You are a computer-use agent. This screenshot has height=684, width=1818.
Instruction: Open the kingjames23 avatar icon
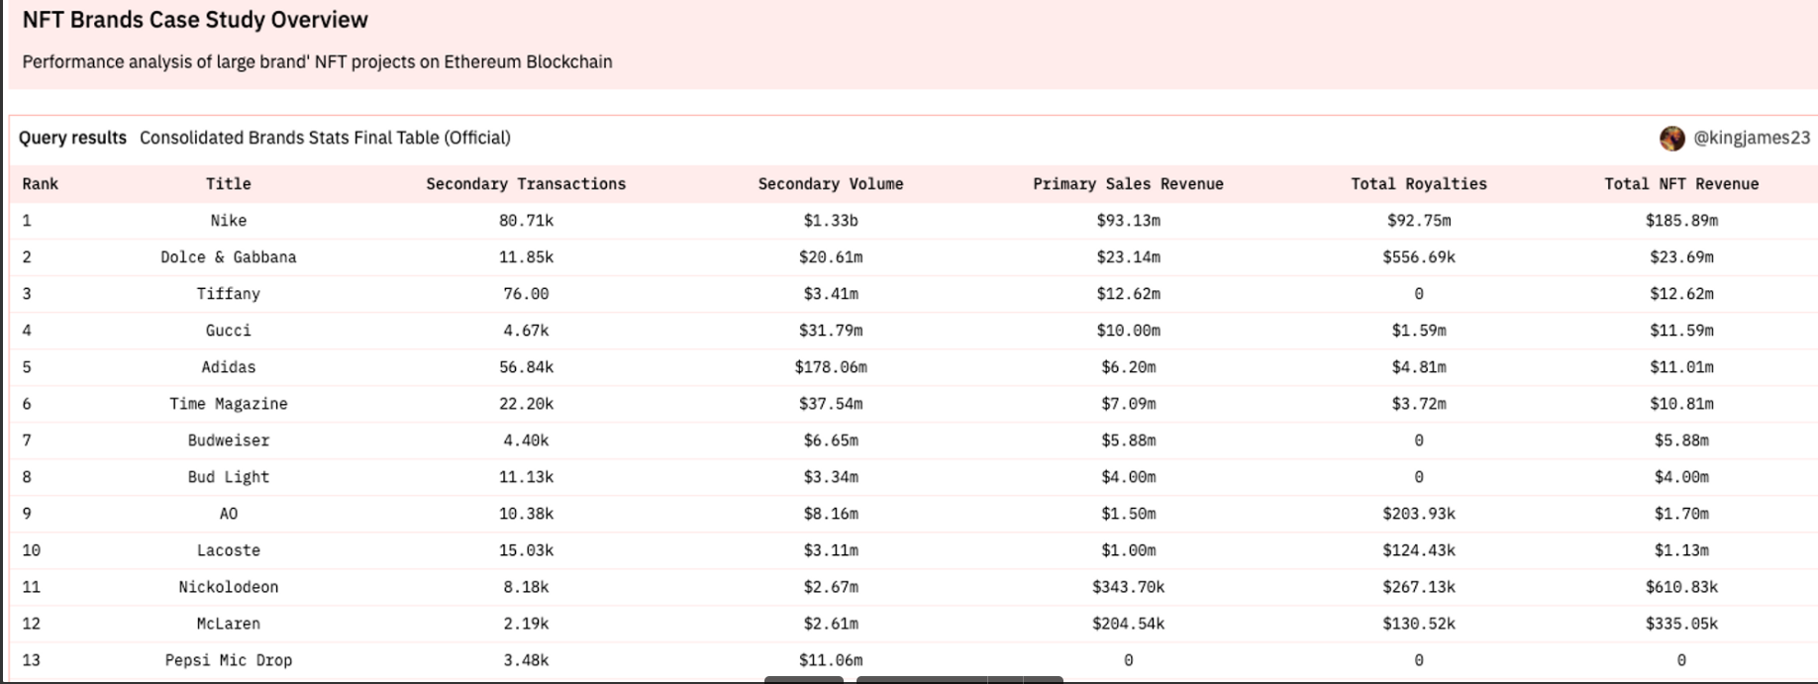pos(1672,139)
